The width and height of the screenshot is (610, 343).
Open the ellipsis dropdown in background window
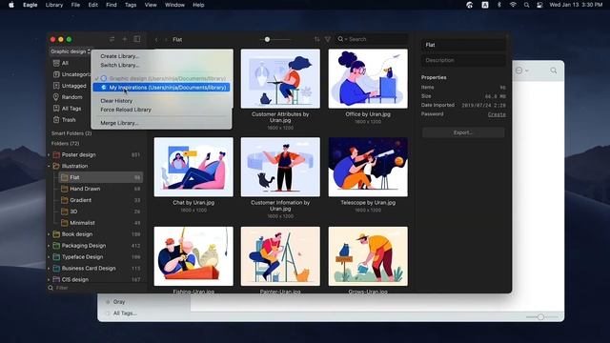[521, 71]
